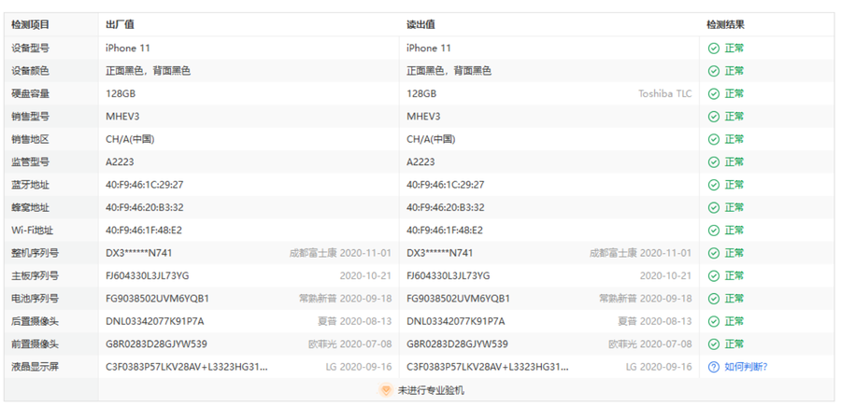Viewport: 841px width, 407px height.
Task: Click the green check icon in the 前置摄像头 row
Action: [x=713, y=344]
